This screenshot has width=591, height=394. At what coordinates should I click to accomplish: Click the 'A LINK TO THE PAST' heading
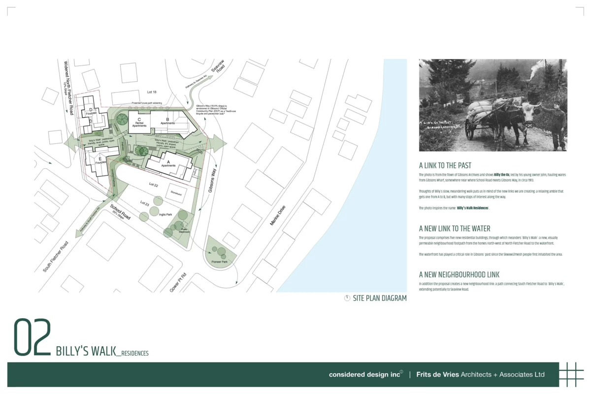click(x=445, y=165)
